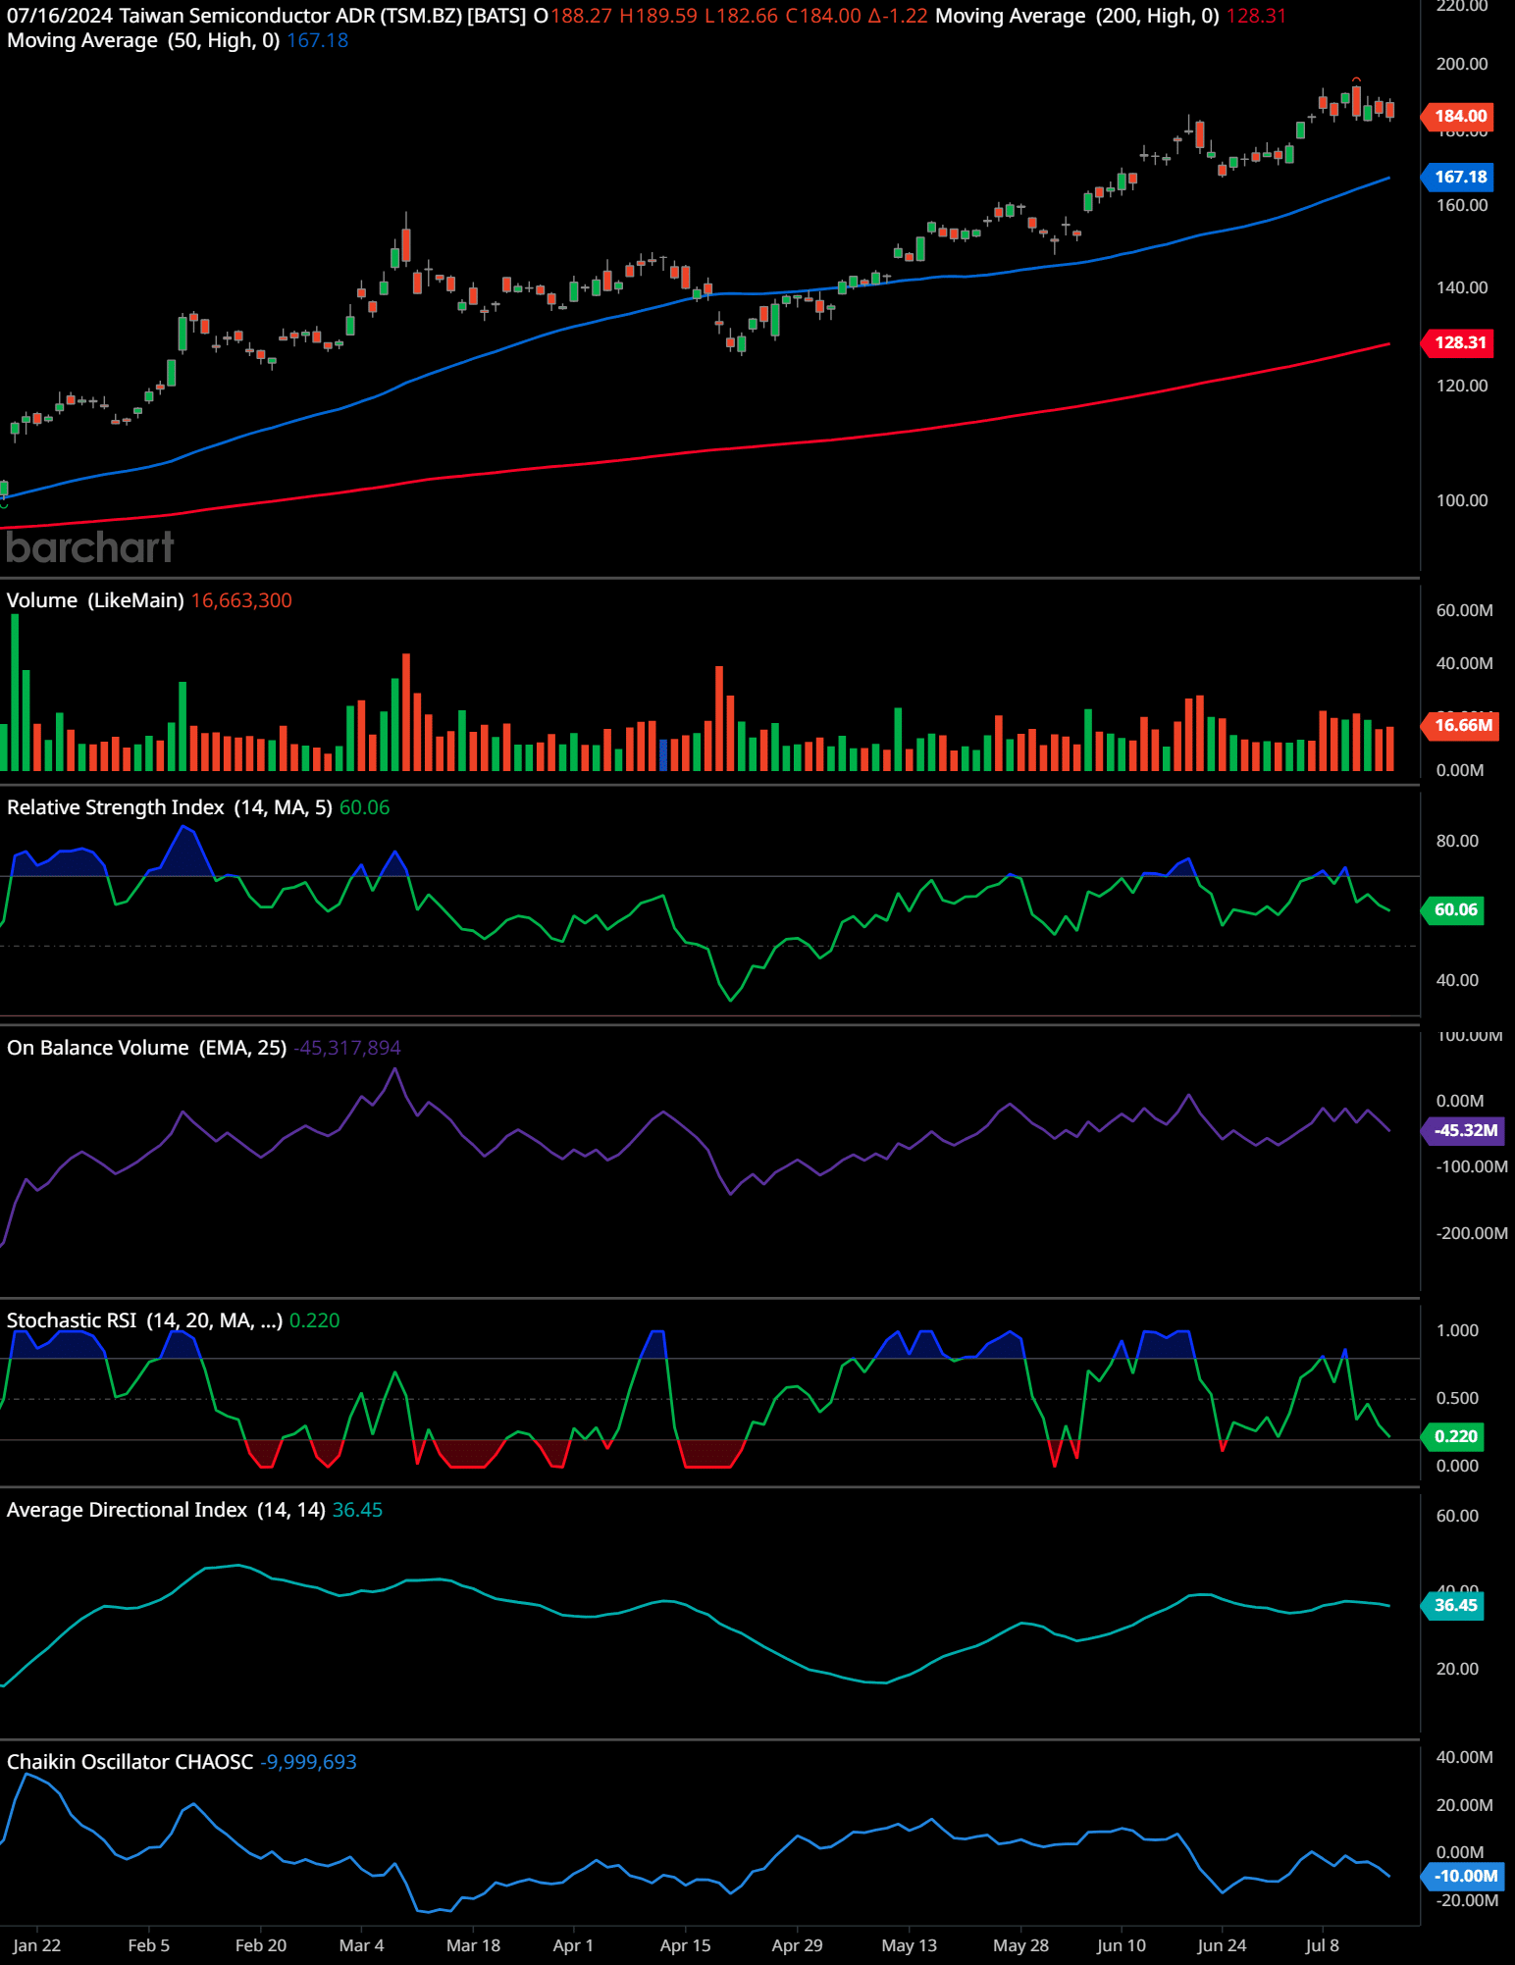Click the Jun 10 date axis label
Viewport: 1515px width, 1965px height.
1122,1945
